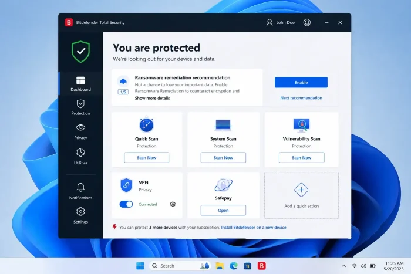Open the Windows Start menu
411x274 pixels.
[140, 266]
